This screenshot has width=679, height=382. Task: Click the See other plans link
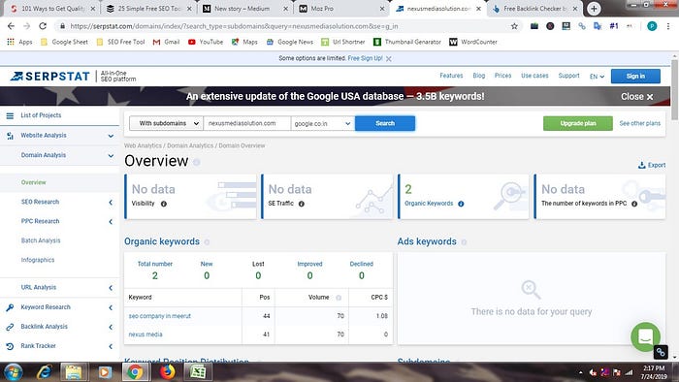click(639, 124)
